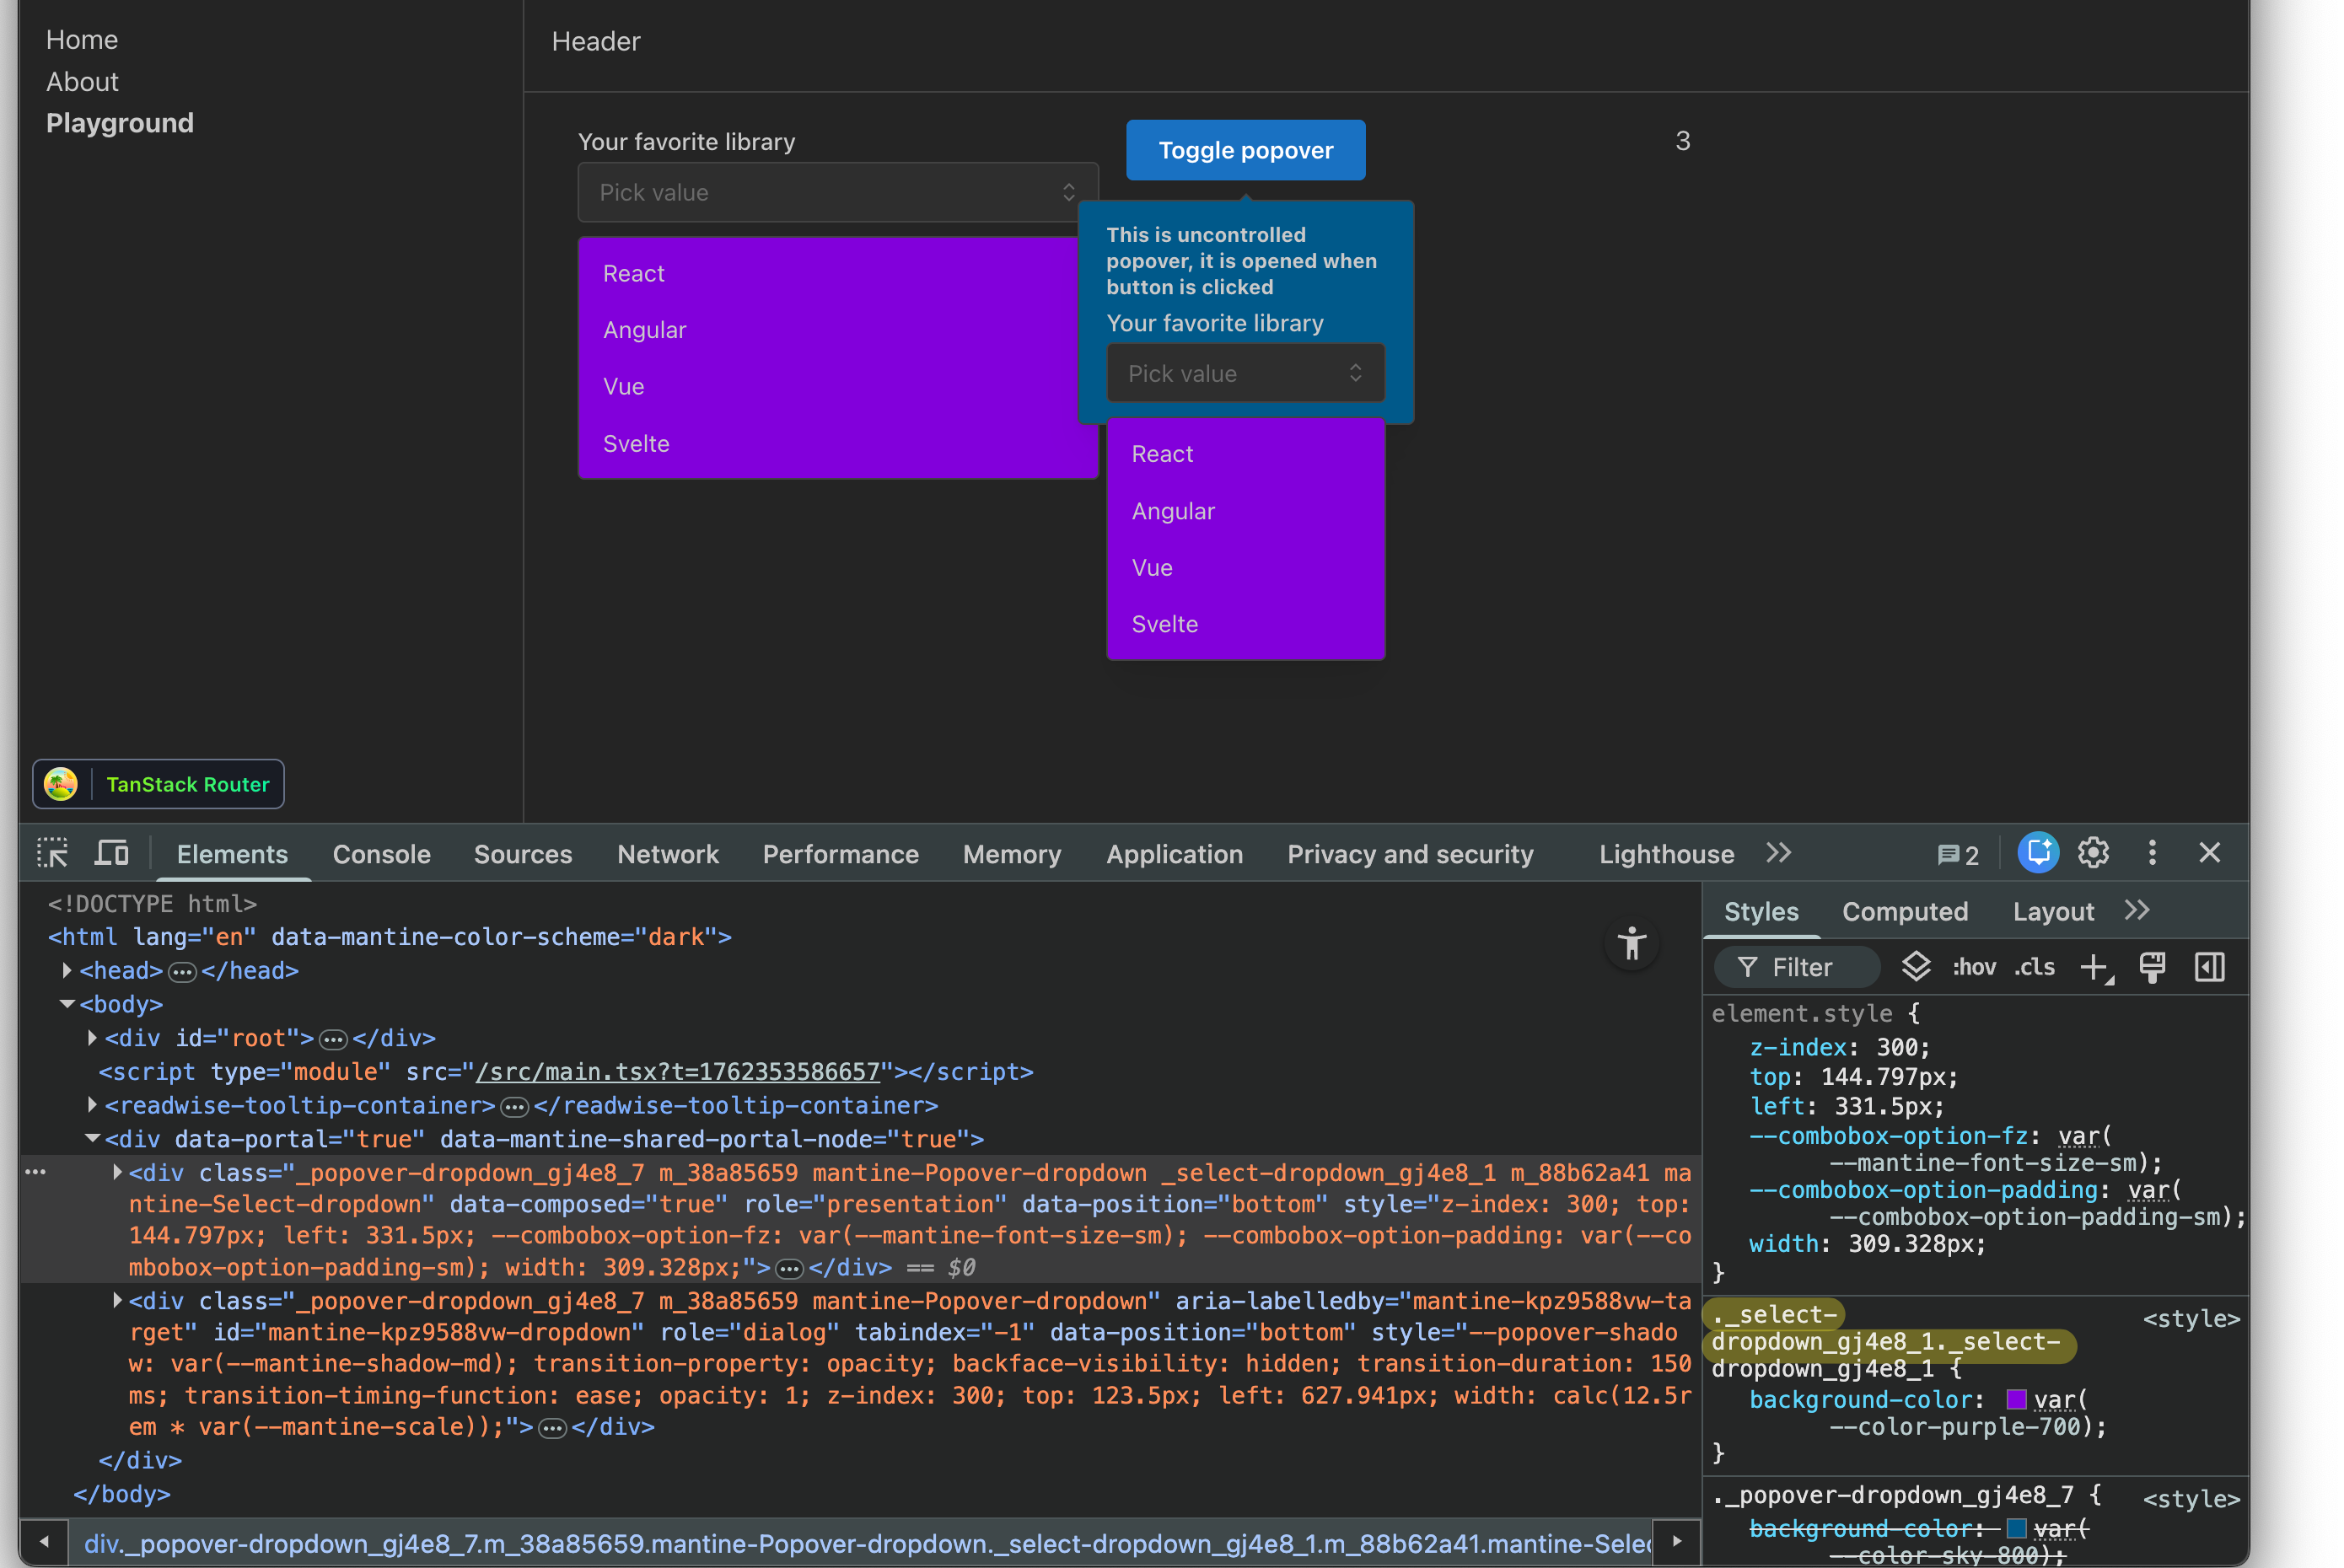Open the About navigation link
Image resolution: width=2344 pixels, height=1568 pixels.
click(x=82, y=82)
